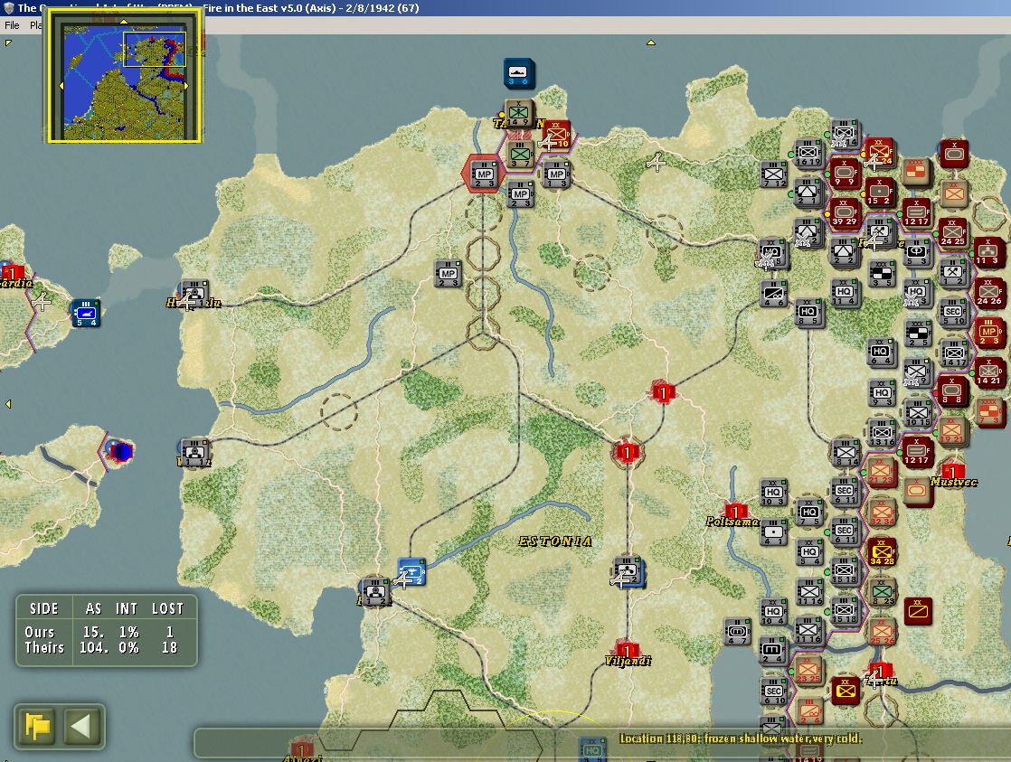Click the minimap scroll-left arrow
Image resolution: width=1011 pixels, height=762 pixels.
(61, 86)
